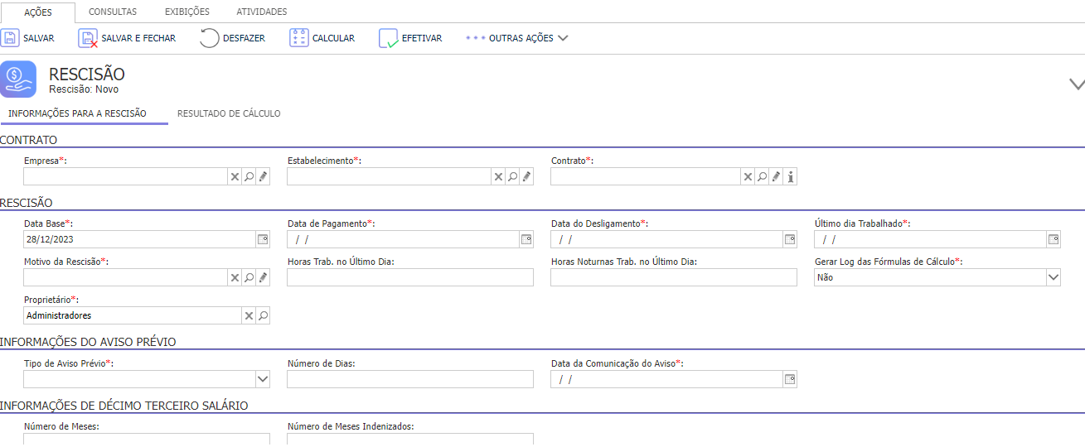Clear the Estabelecimento field with X icon
The image size is (1085, 447).
coord(498,176)
